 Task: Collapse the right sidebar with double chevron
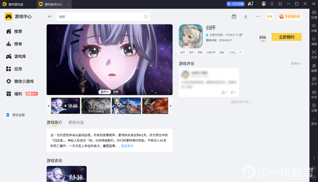click(x=314, y=4)
